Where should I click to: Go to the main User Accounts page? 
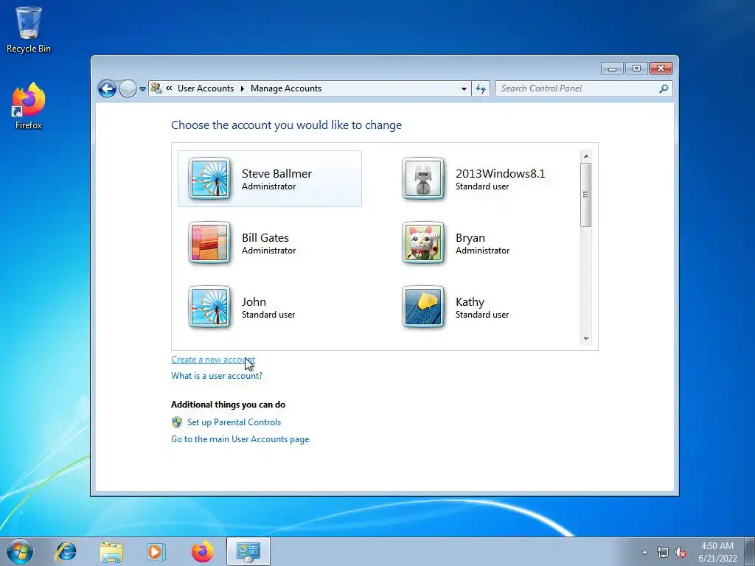coord(240,439)
